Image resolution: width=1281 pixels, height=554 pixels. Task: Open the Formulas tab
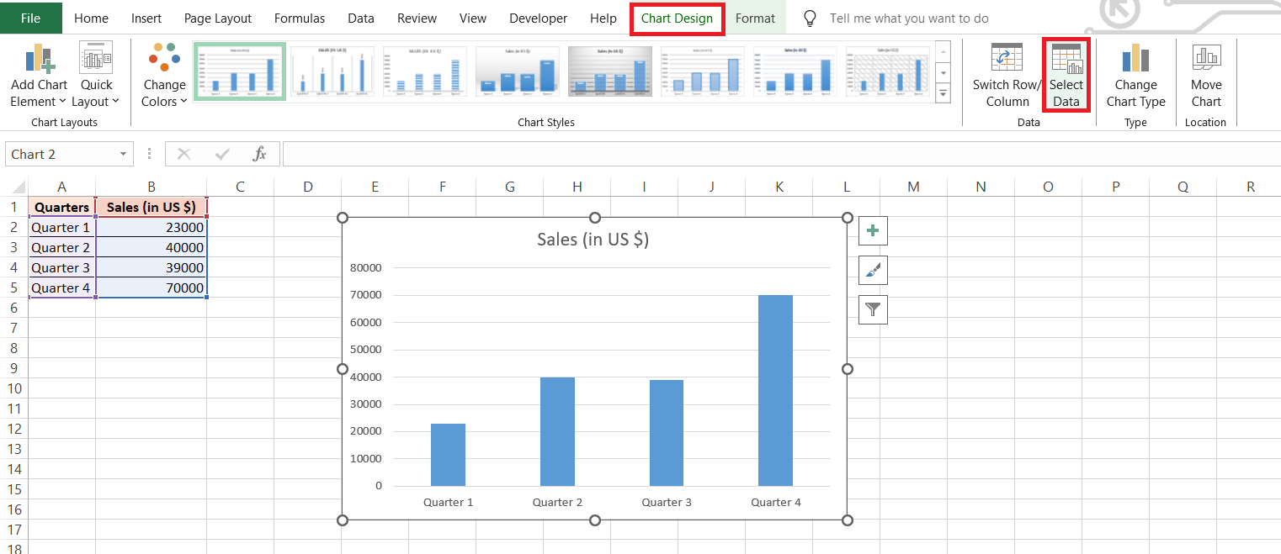point(300,18)
